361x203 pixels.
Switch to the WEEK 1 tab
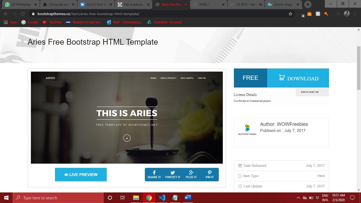coord(209,4)
